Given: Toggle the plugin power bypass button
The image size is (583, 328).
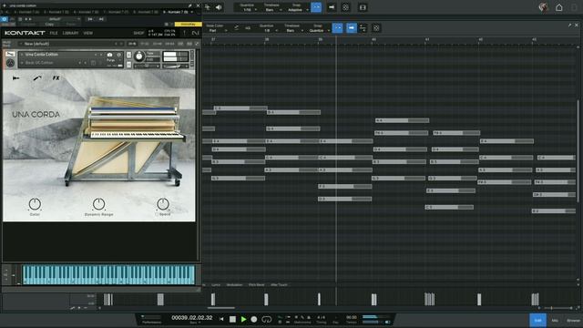Looking at the screenshot, I should click(4, 19).
